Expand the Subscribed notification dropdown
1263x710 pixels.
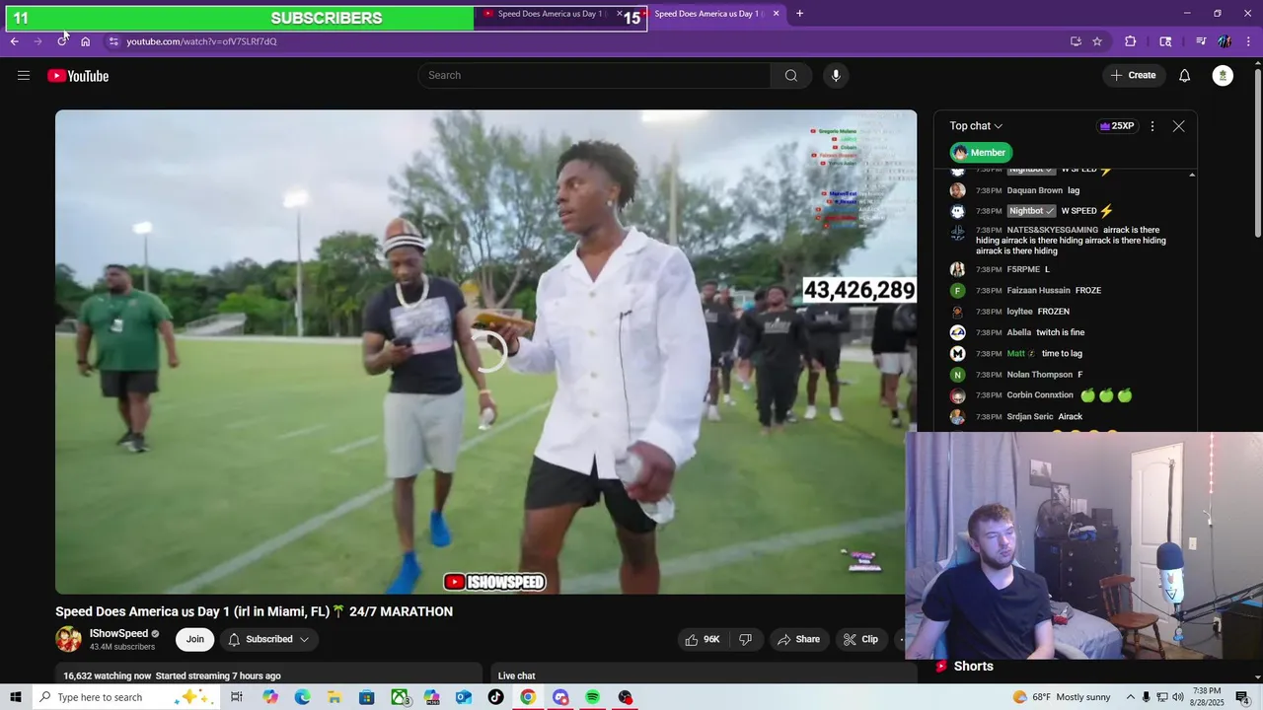268,639
